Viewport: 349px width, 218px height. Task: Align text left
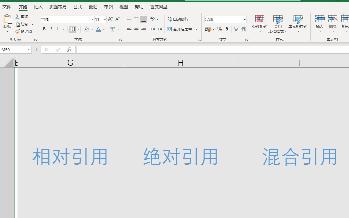pos(129,29)
